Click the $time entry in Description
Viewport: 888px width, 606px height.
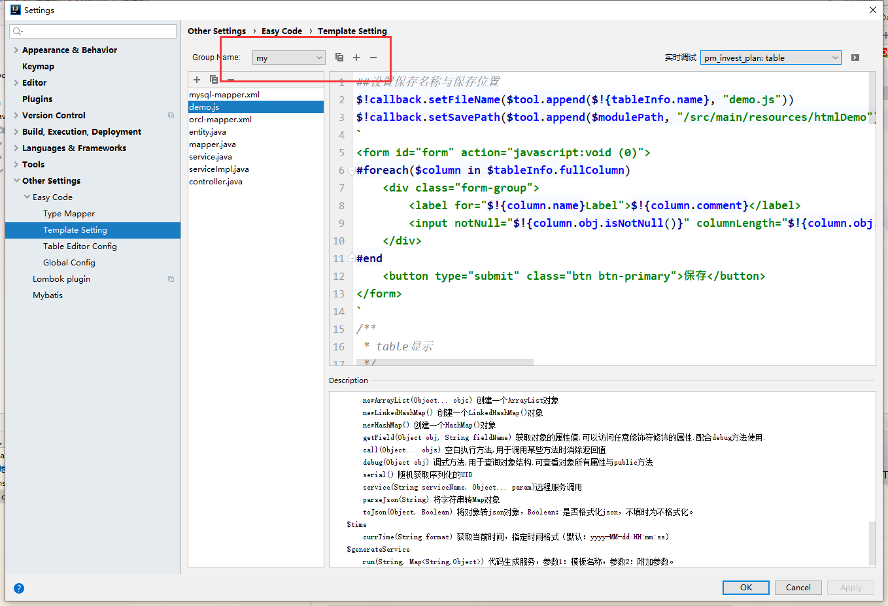(356, 525)
